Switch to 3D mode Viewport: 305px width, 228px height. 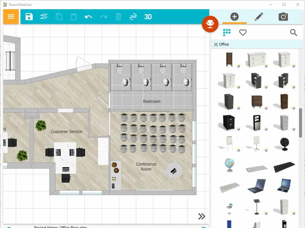coord(148,17)
